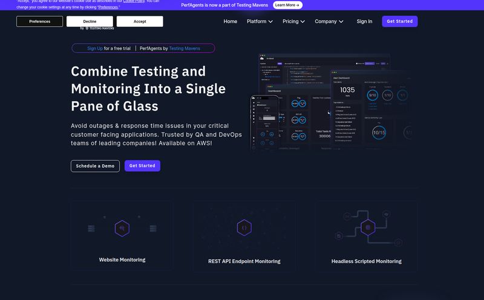This screenshot has height=300, width=484.
Task: Open the Cookie Policy link
Action: pyautogui.click(x=134, y=1)
